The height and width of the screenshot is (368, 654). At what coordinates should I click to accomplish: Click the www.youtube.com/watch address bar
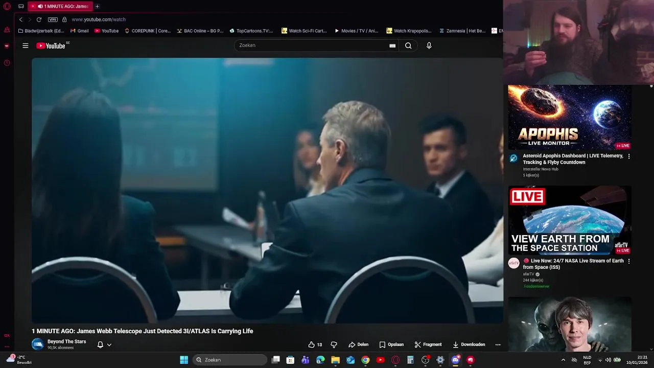99,19
